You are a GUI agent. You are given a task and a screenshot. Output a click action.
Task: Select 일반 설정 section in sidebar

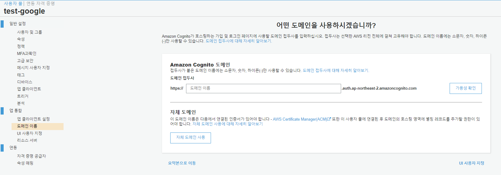pos(18,24)
